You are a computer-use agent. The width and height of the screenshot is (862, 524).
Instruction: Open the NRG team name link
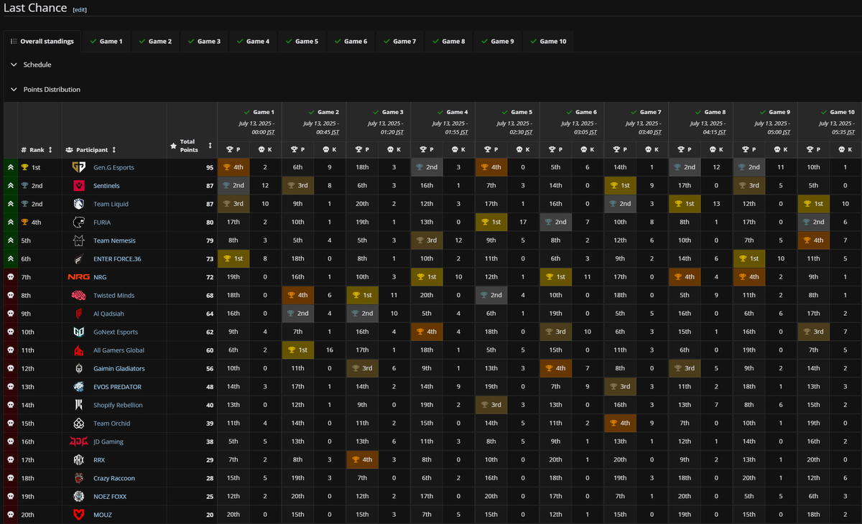[x=100, y=277]
